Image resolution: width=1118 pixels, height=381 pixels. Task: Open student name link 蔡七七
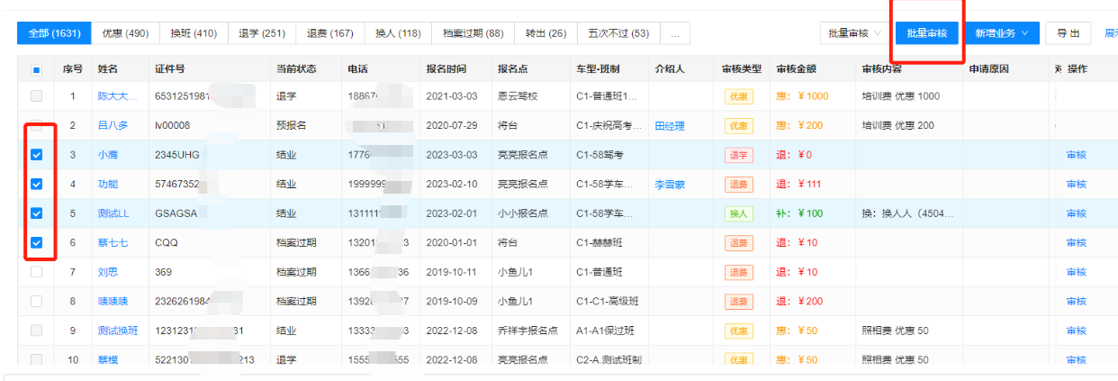pos(113,242)
